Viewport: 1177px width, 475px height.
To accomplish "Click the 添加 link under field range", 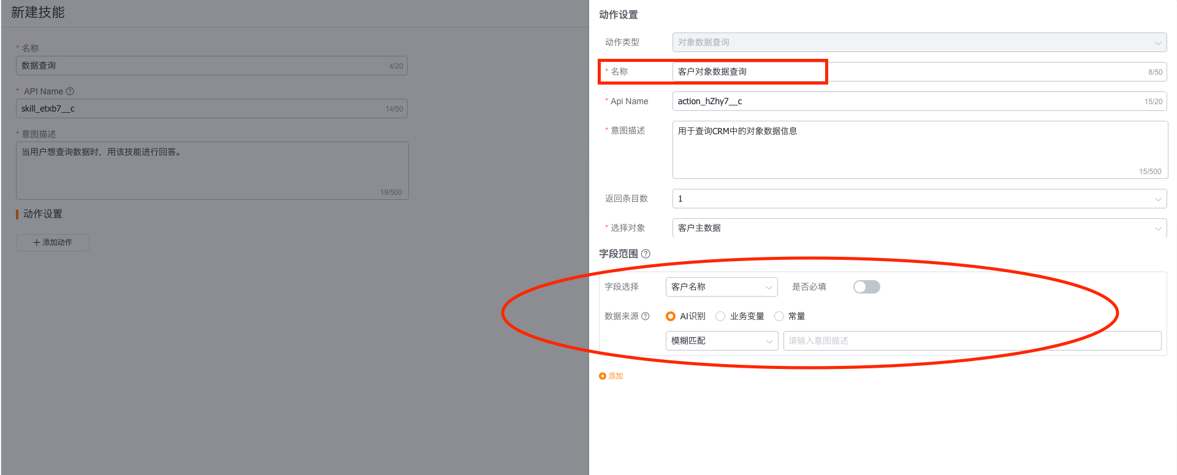I will coord(615,376).
